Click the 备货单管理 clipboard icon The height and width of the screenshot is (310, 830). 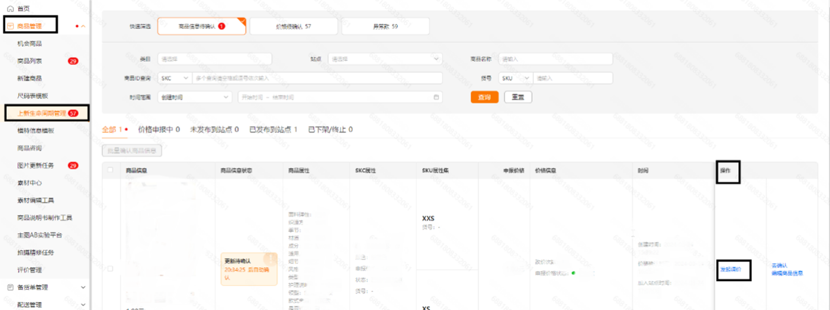tap(11, 287)
